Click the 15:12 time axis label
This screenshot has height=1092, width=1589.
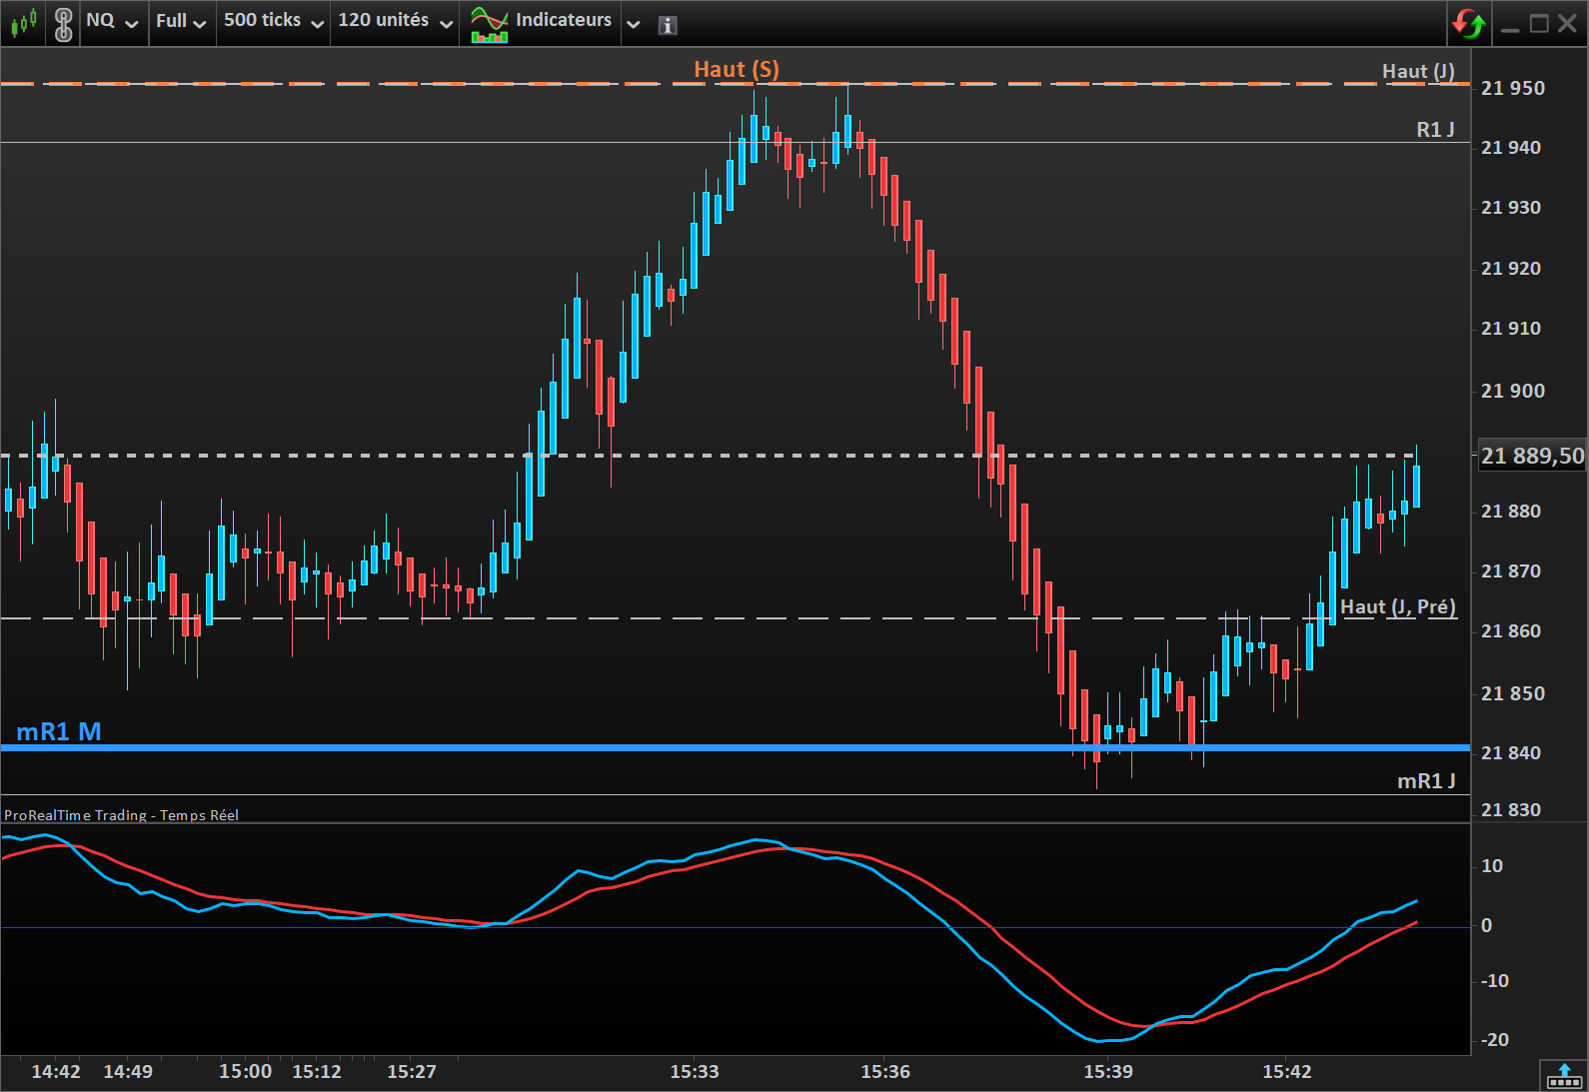[317, 1071]
